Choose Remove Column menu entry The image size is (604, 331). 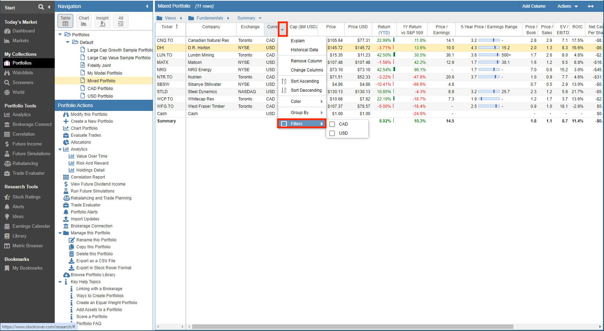click(x=302, y=61)
